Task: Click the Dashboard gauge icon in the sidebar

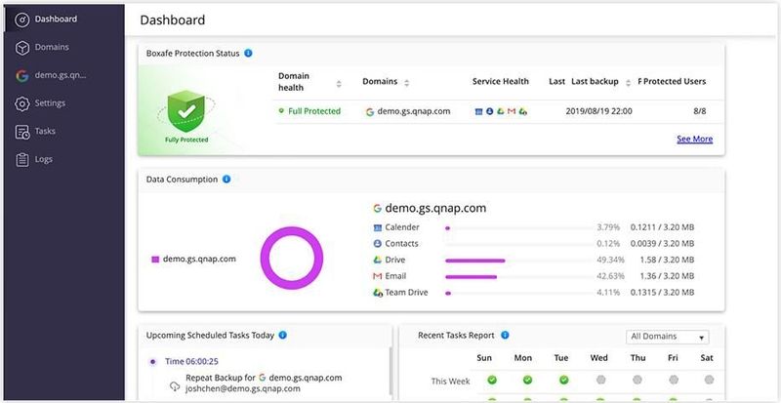Action: (x=21, y=20)
